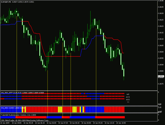
Task: Click the 10 Jun 06:15 time label
Action: tap(40, 123)
